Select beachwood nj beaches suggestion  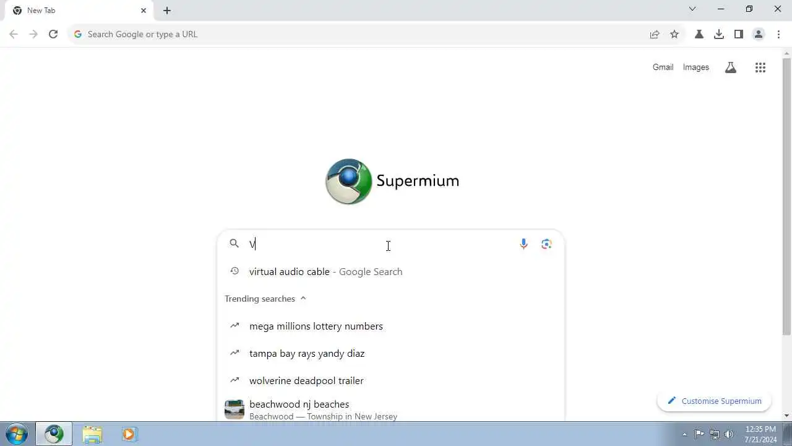click(x=390, y=409)
